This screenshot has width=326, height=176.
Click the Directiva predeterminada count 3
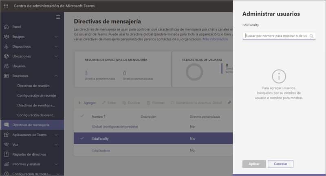[86, 73]
